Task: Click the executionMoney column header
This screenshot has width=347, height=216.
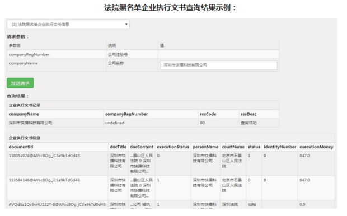Action: click(x=316, y=147)
